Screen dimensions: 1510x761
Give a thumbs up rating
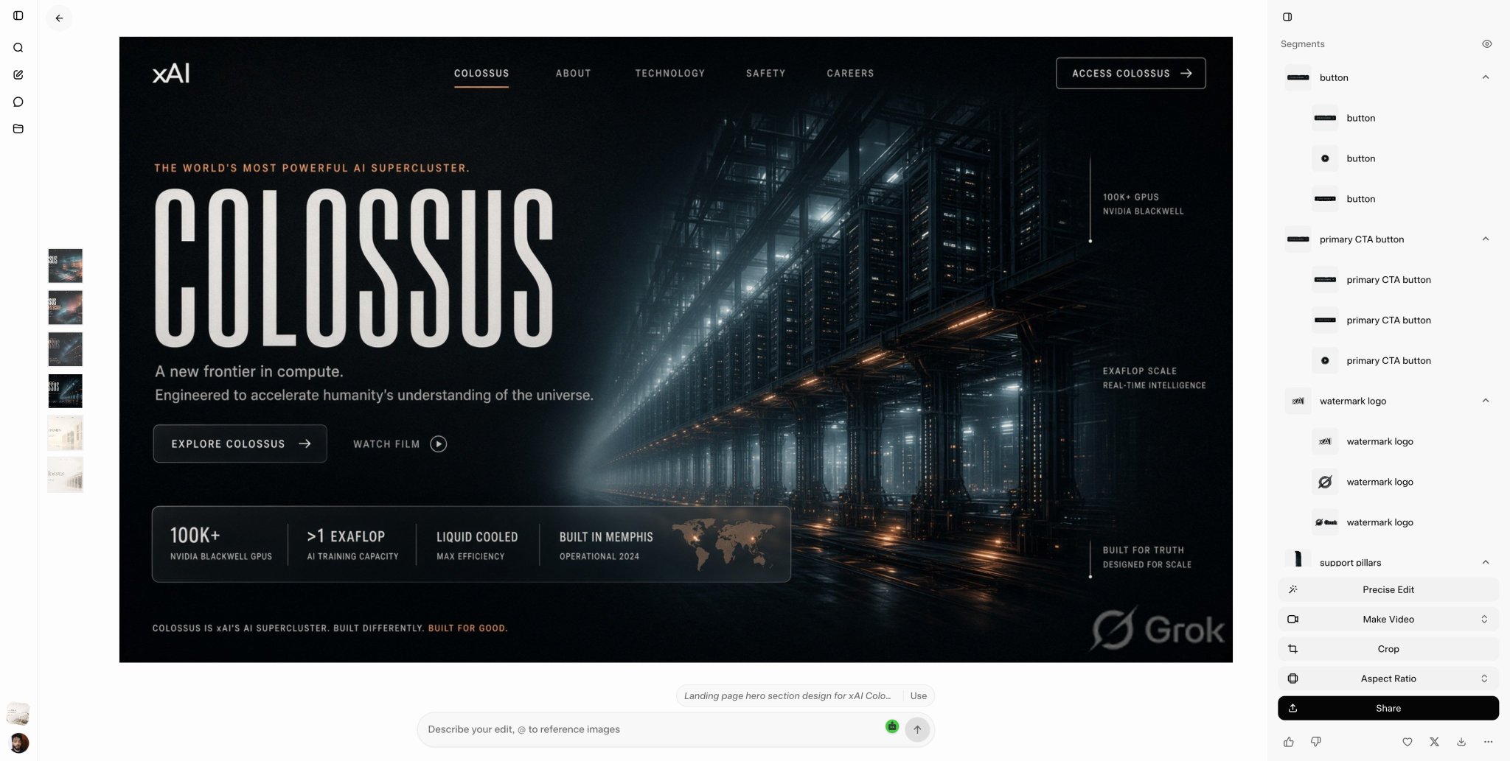coord(1289,742)
